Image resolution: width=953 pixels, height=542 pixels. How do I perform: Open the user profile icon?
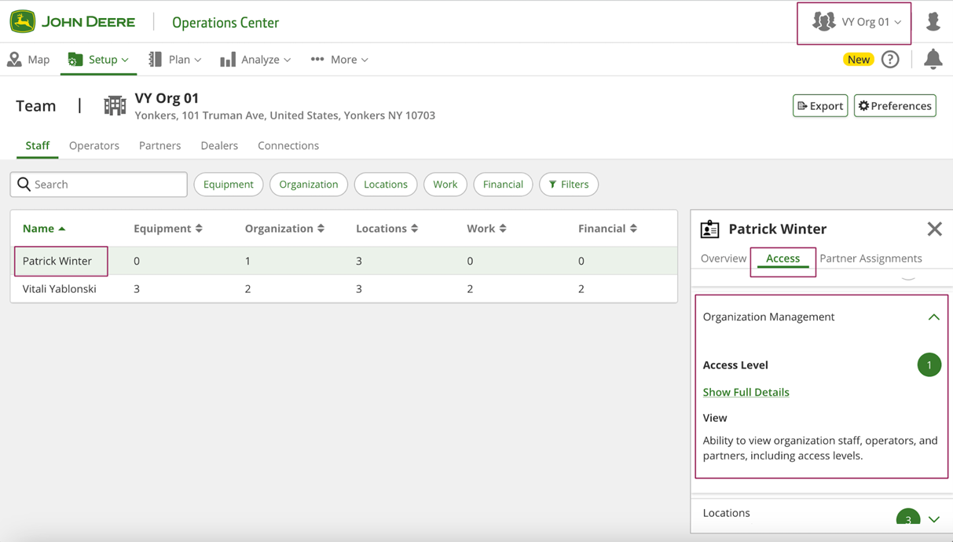[933, 21]
